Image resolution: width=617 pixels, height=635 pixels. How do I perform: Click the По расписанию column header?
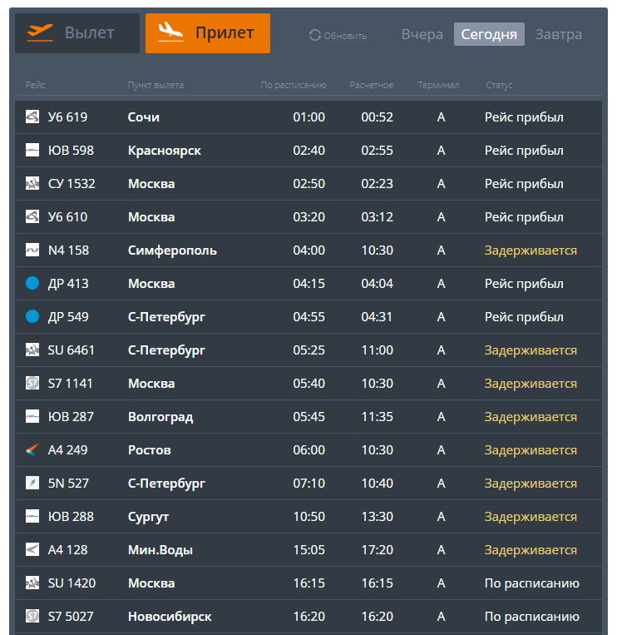click(x=294, y=85)
